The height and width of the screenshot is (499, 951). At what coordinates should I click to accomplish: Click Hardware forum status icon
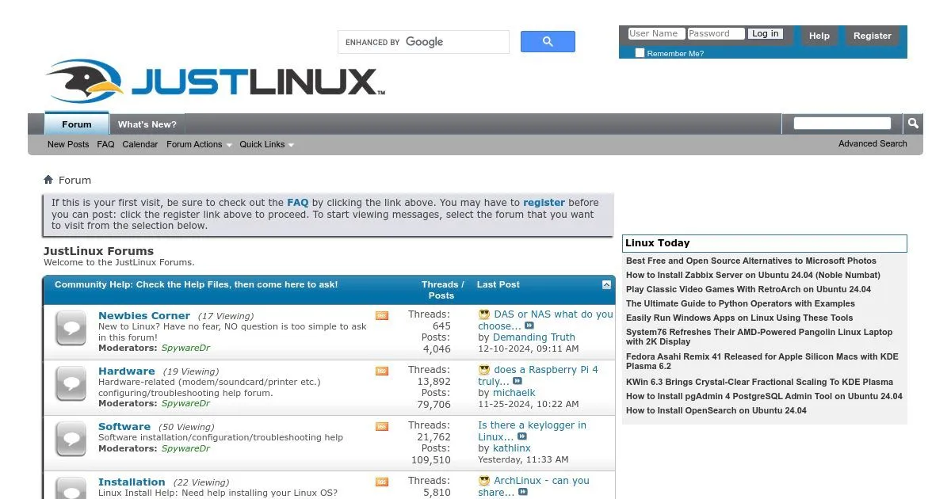click(71, 384)
